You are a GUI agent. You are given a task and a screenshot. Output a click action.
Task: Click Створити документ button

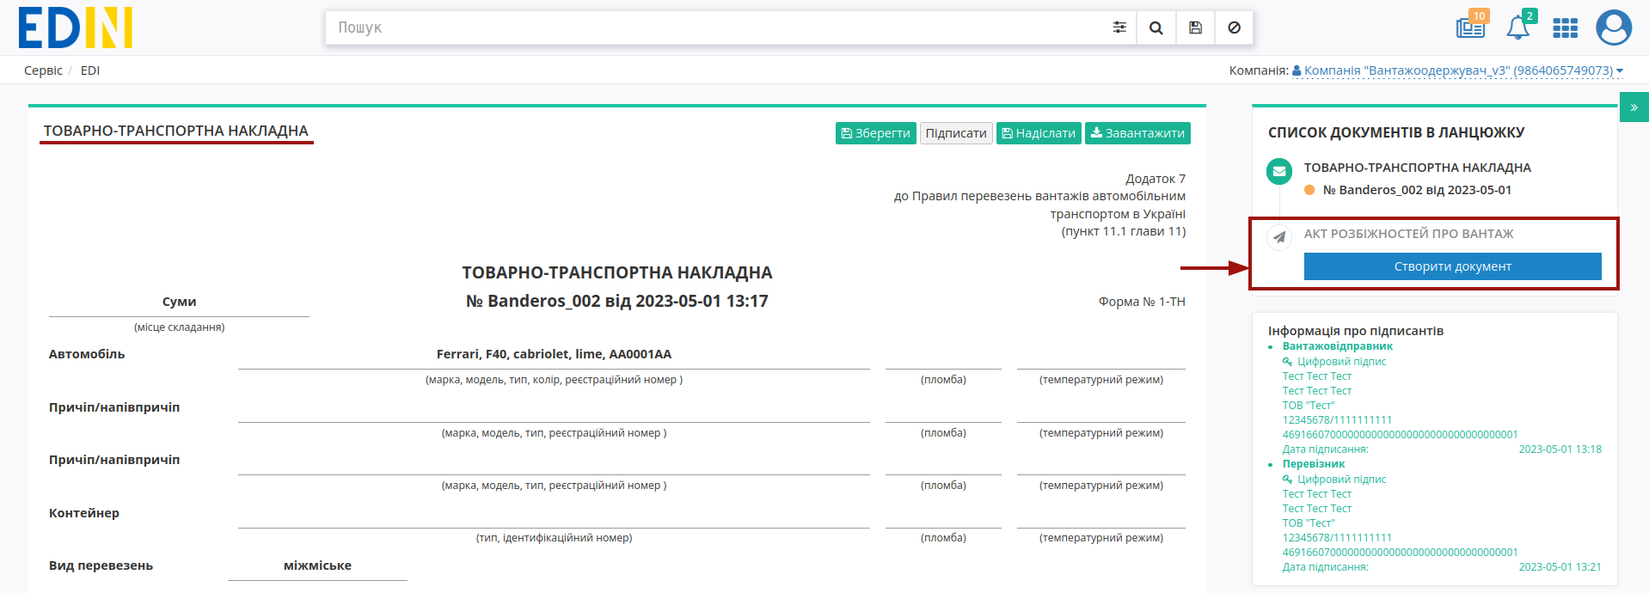[x=1452, y=266]
